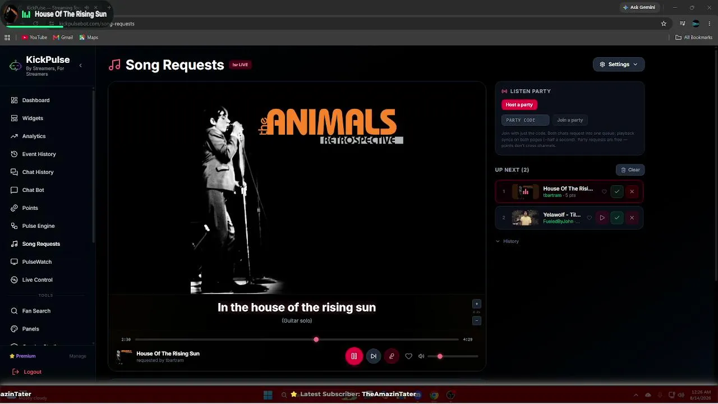
Task: Open the Analytics section
Action: [34, 136]
